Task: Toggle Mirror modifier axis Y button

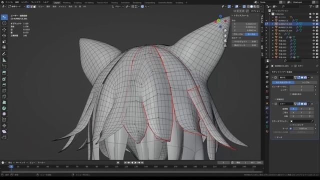Action: coord(301,109)
